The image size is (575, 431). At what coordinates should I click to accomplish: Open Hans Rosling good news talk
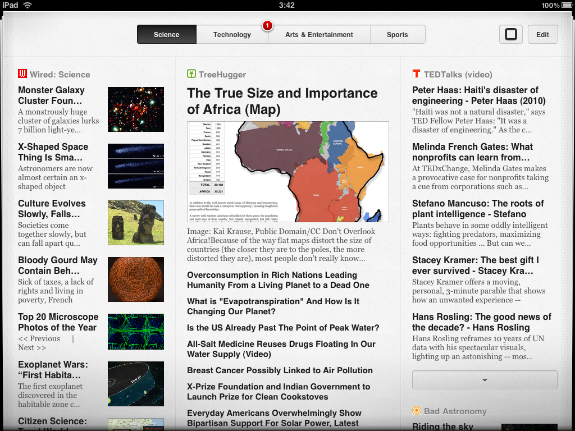pyautogui.click(x=481, y=322)
